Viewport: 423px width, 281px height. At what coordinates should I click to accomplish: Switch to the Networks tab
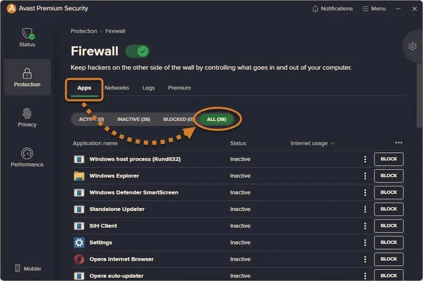pyautogui.click(x=117, y=88)
